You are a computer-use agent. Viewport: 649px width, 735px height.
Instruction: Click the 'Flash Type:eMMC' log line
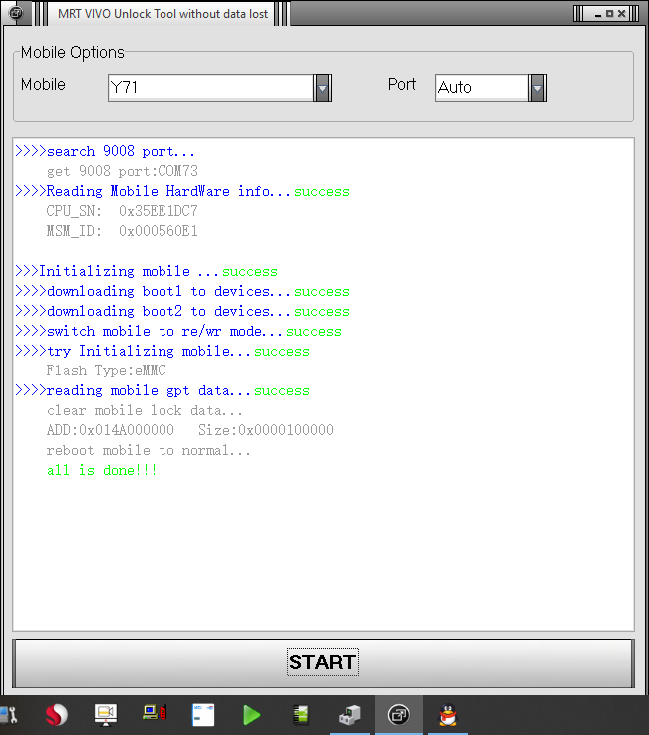tap(106, 370)
